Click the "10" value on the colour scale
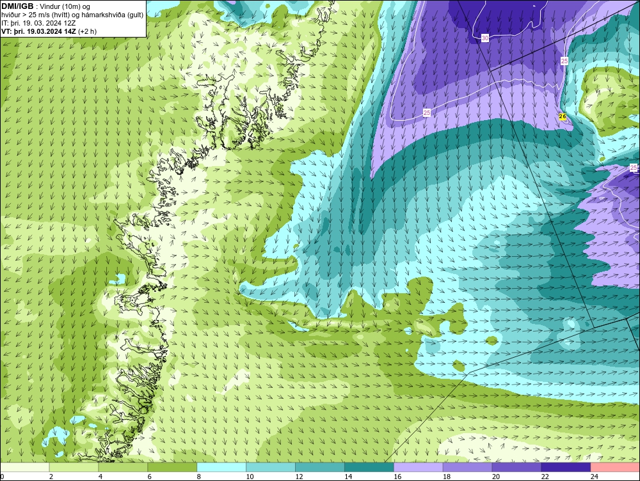 (x=250, y=477)
